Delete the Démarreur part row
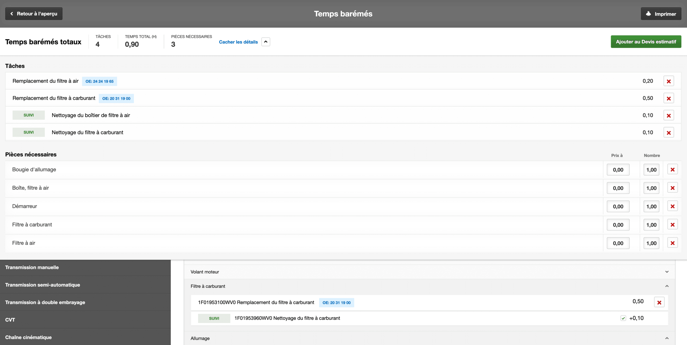This screenshot has height=345, width=687. [x=672, y=206]
